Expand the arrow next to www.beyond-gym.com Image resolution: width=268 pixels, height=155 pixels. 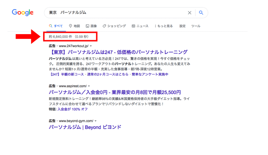point(95,121)
